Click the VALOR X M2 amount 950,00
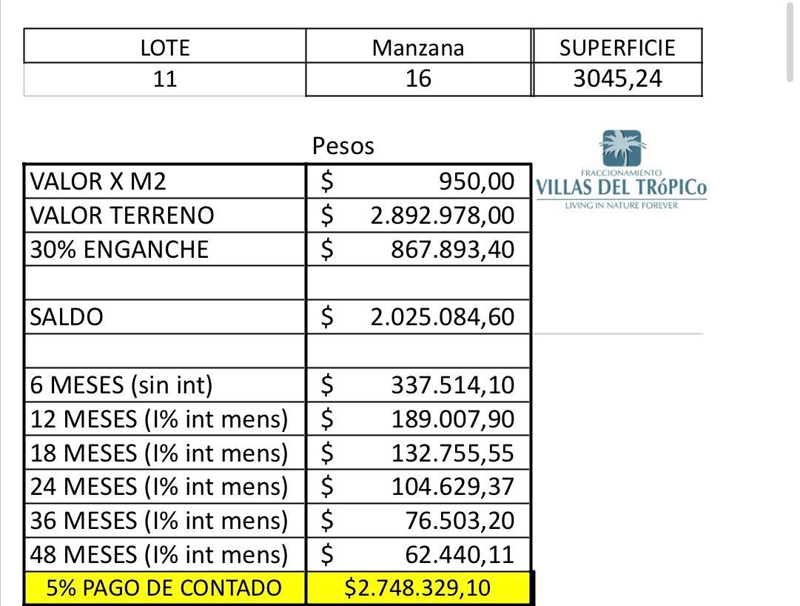 click(476, 182)
